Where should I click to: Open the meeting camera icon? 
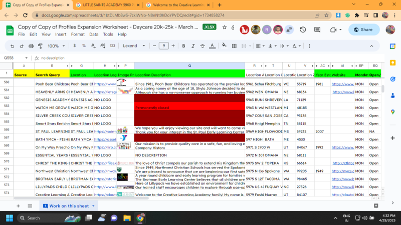(333, 30)
